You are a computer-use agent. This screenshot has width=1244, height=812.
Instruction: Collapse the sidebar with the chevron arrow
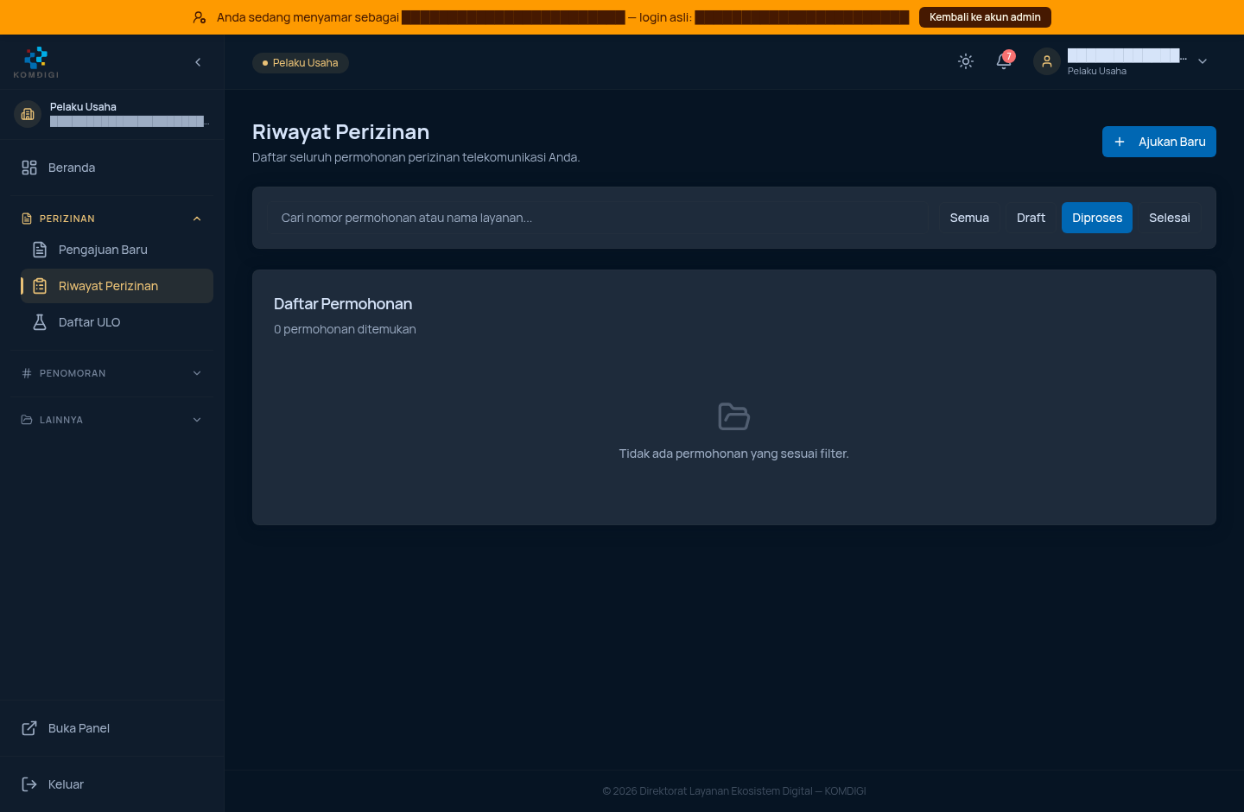(x=198, y=62)
